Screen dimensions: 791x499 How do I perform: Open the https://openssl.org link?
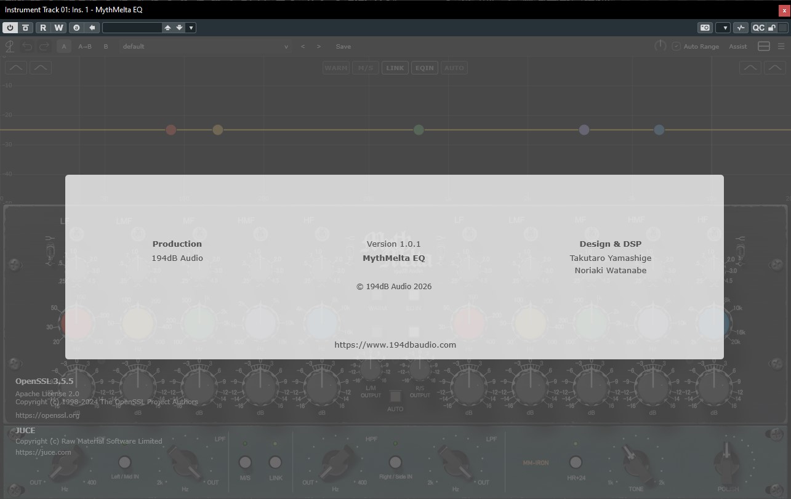(x=47, y=415)
